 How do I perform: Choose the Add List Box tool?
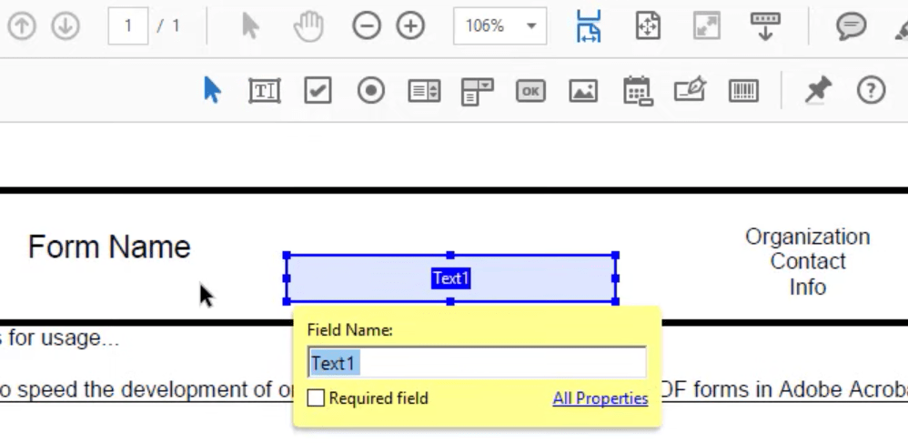point(424,90)
